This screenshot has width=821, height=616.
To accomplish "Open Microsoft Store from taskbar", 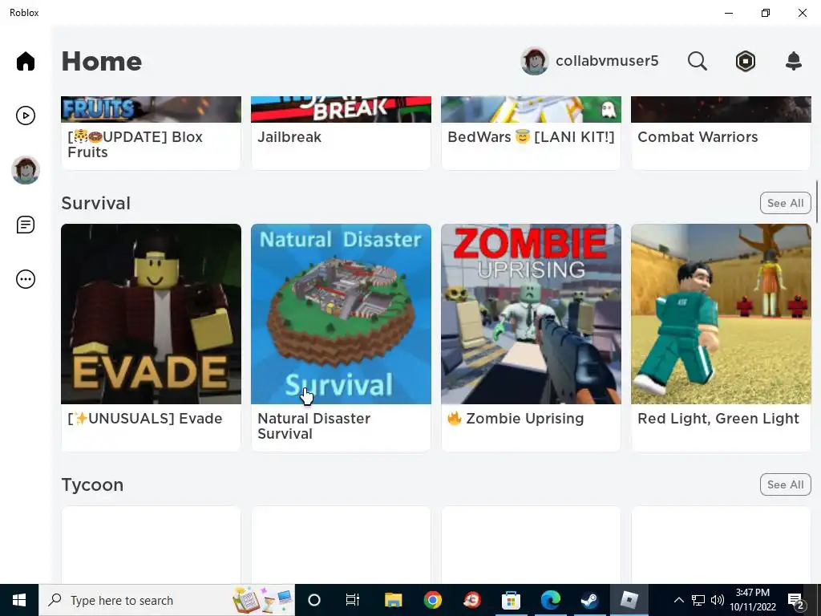I will (x=511, y=600).
